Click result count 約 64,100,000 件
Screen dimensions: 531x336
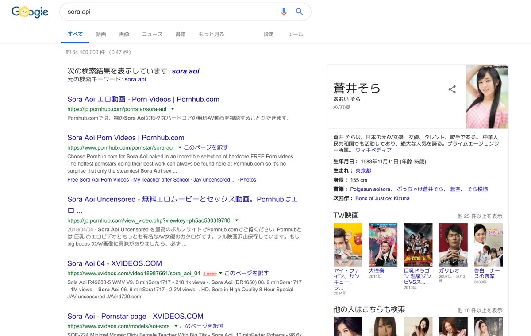[x=85, y=52]
